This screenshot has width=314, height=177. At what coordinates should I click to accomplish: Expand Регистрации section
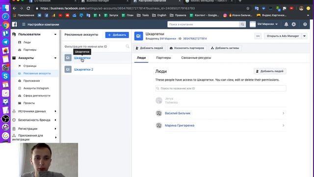pyautogui.click(x=55, y=129)
